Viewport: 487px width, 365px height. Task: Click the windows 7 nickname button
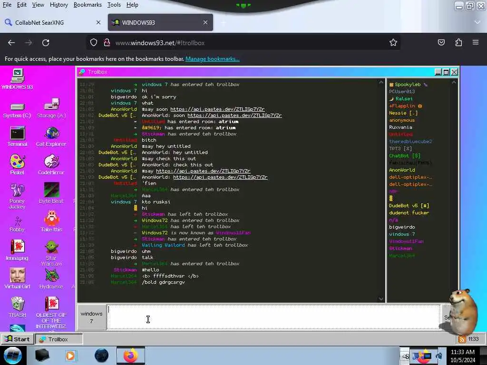(x=91, y=317)
